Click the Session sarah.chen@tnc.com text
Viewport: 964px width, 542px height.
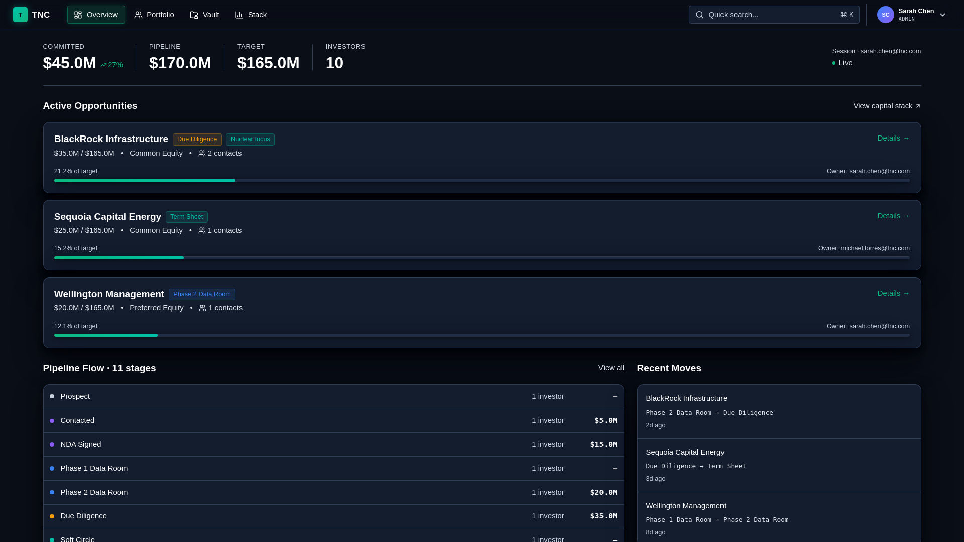(x=876, y=51)
